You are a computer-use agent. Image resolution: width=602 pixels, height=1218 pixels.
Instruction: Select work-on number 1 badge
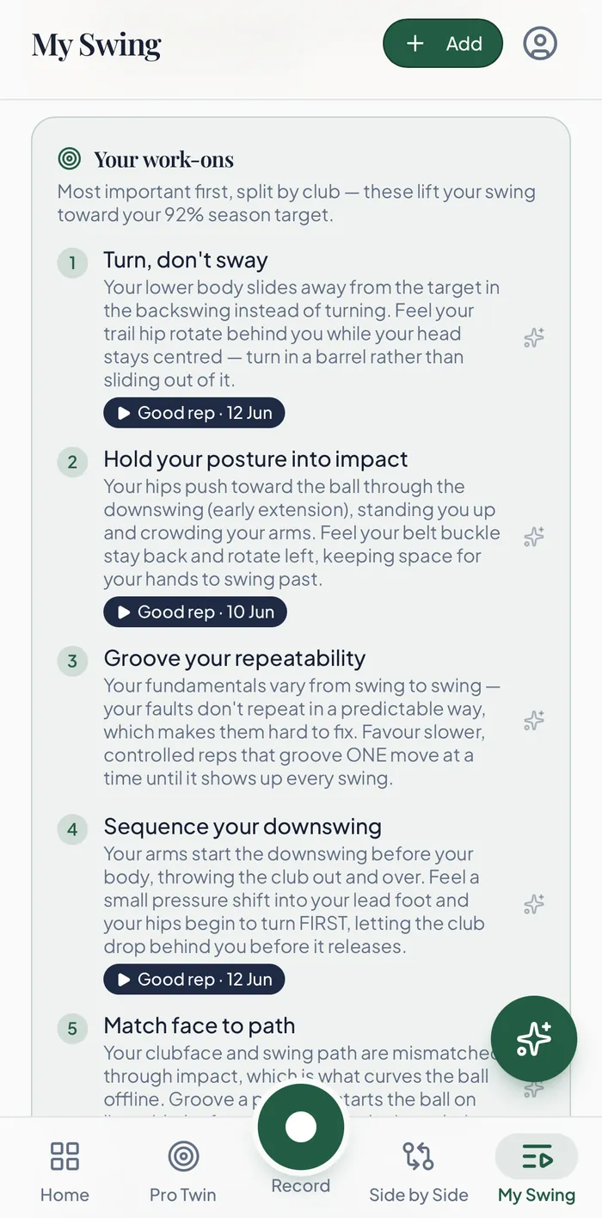coord(72,262)
